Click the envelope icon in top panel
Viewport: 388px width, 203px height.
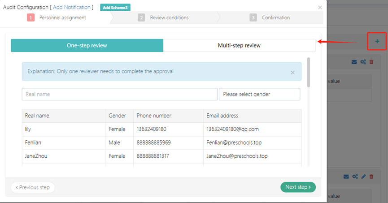coord(354,62)
